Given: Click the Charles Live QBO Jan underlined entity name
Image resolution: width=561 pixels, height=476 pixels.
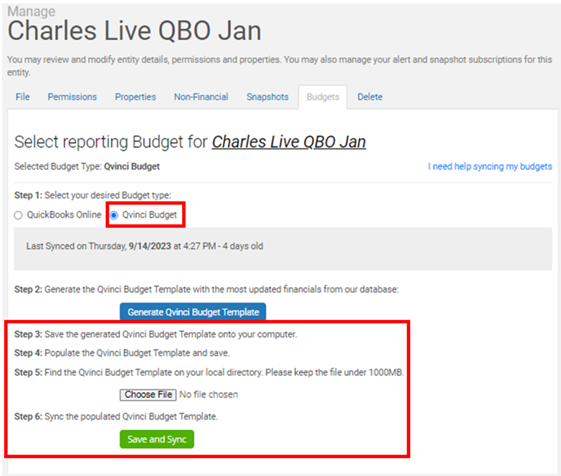Looking at the screenshot, I should point(289,142).
